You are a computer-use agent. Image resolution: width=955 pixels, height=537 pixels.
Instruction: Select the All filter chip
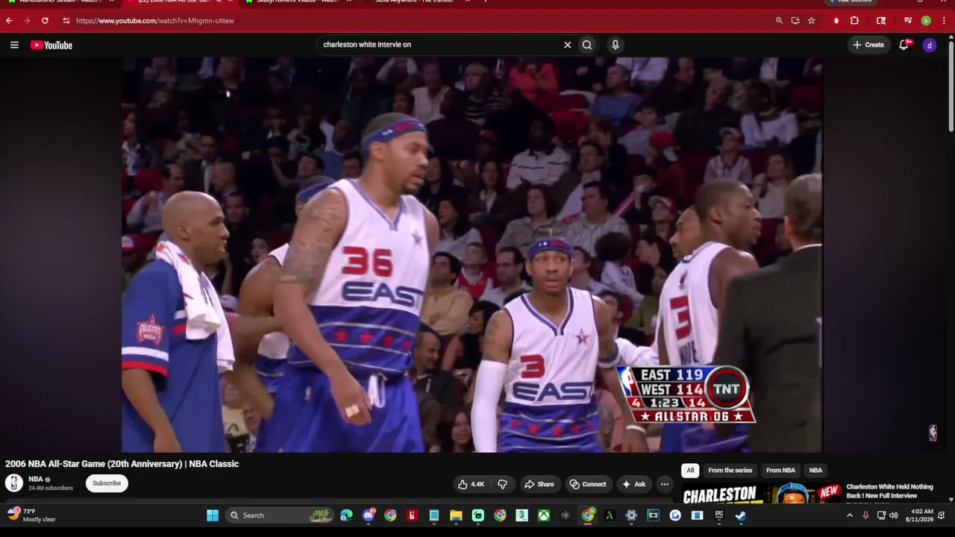click(x=690, y=470)
